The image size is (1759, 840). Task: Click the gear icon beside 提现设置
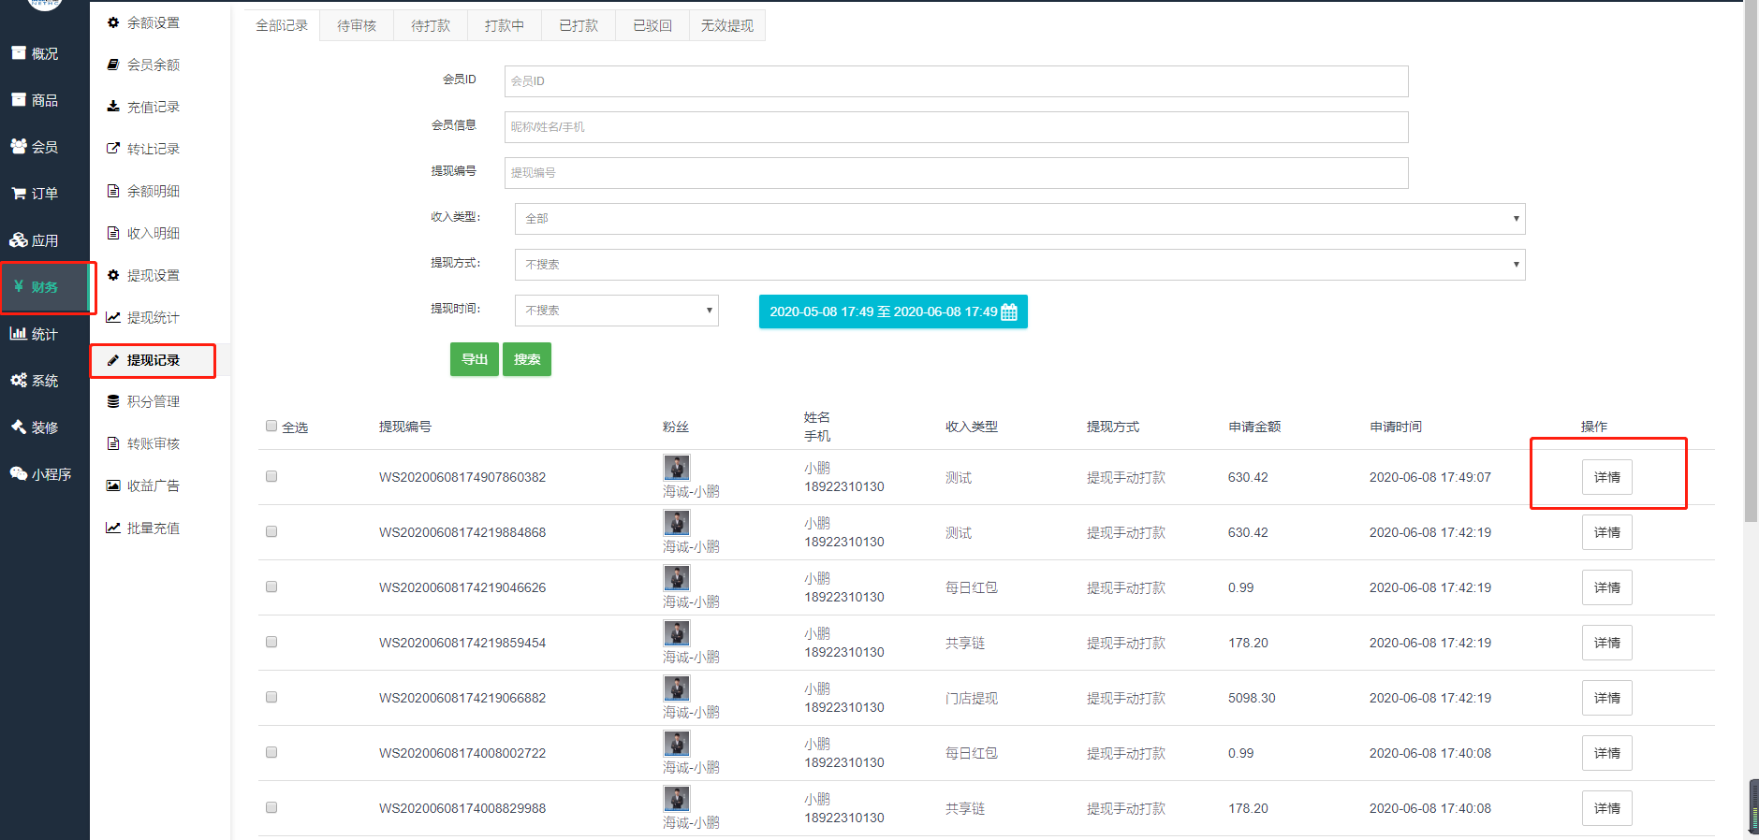113,275
